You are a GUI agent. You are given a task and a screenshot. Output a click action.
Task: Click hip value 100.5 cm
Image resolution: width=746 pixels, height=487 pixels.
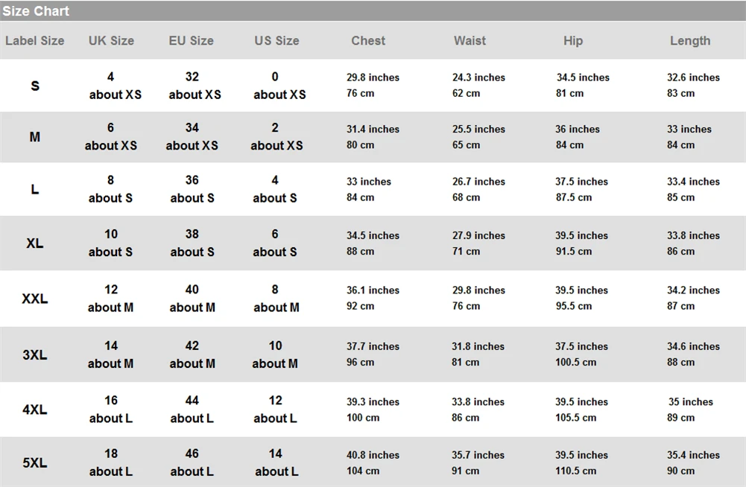[x=575, y=363]
